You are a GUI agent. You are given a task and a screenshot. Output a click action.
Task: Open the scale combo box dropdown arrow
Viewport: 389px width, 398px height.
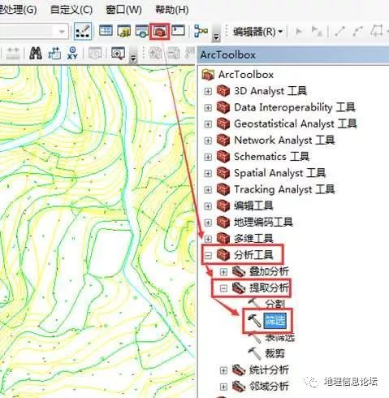point(63,32)
